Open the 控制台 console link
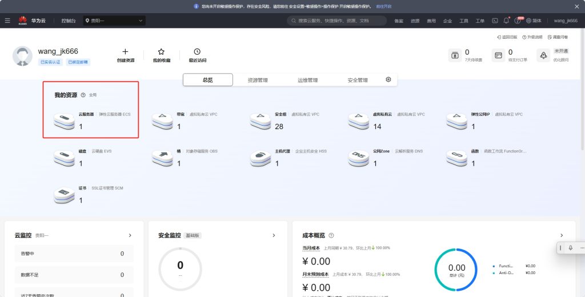 69,21
